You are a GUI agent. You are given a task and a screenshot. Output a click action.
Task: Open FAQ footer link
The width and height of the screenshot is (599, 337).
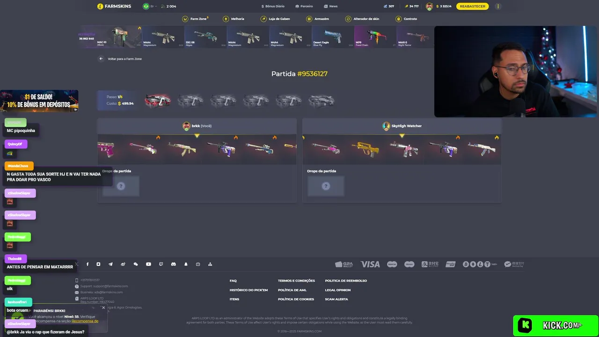(233, 280)
